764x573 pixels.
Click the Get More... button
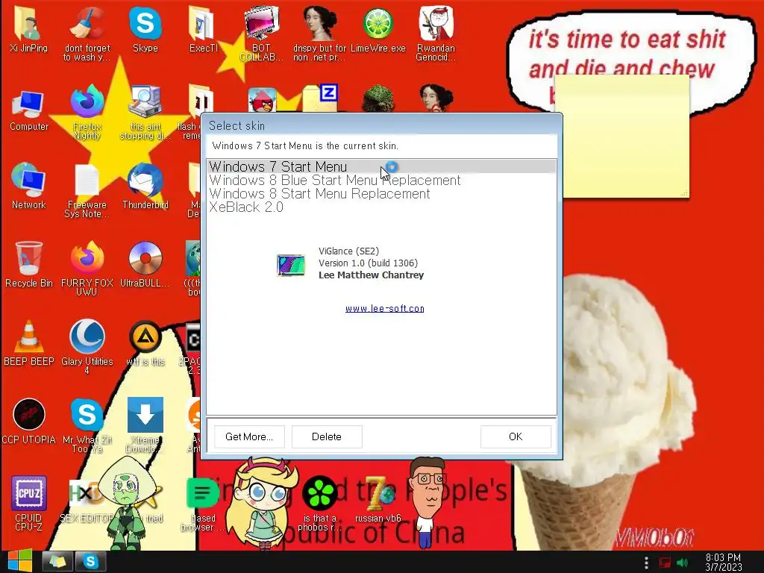(249, 436)
